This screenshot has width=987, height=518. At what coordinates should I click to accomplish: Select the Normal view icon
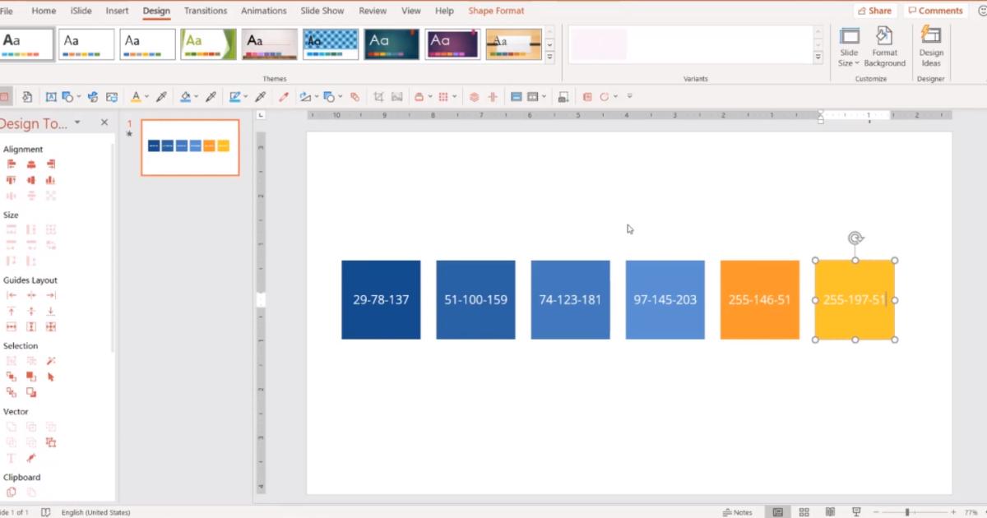tap(776, 511)
